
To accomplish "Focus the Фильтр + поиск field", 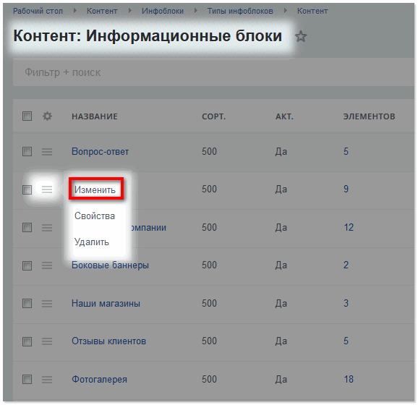I will point(213,72).
